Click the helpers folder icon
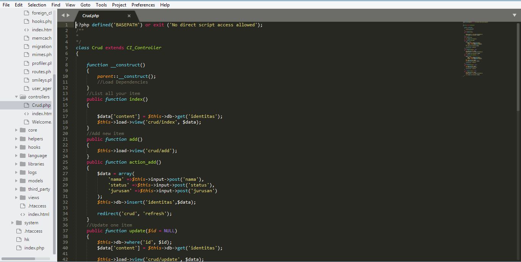 [23, 139]
